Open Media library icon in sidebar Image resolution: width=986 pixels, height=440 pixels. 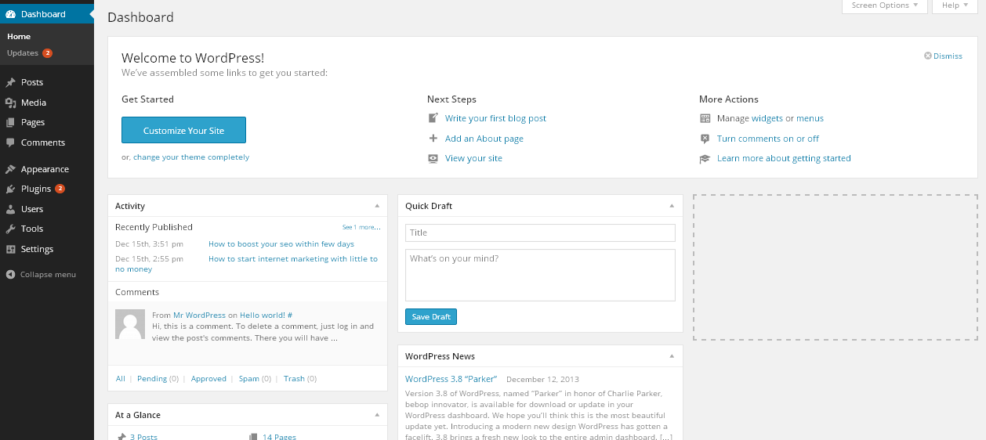tap(10, 103)
